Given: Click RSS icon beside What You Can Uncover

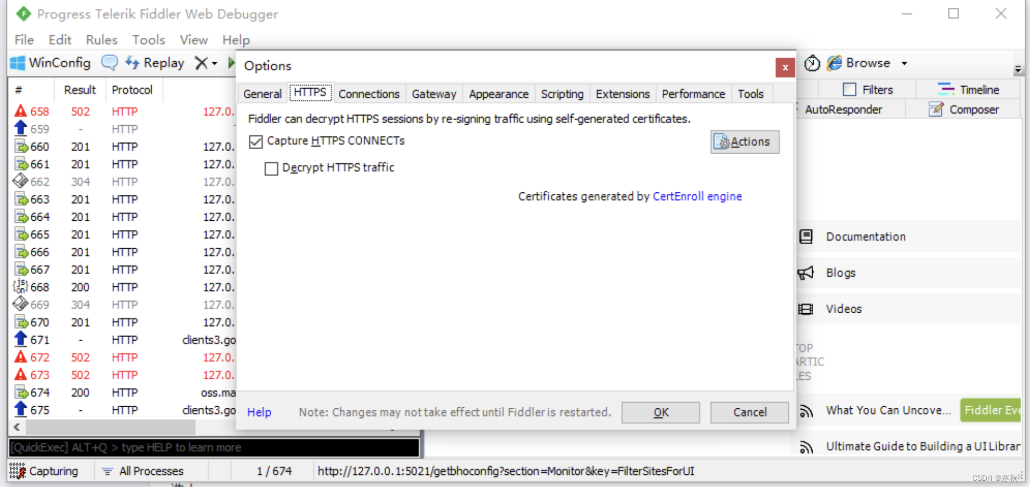Looking at the screenshot, I should coord(806,411).
